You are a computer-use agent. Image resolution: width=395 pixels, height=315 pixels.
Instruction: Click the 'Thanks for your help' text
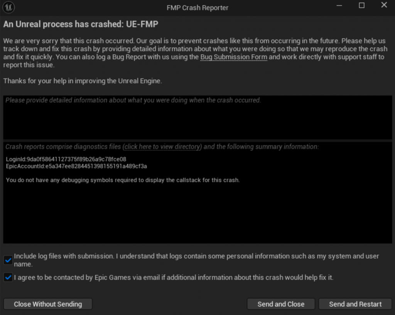point(83,81)
